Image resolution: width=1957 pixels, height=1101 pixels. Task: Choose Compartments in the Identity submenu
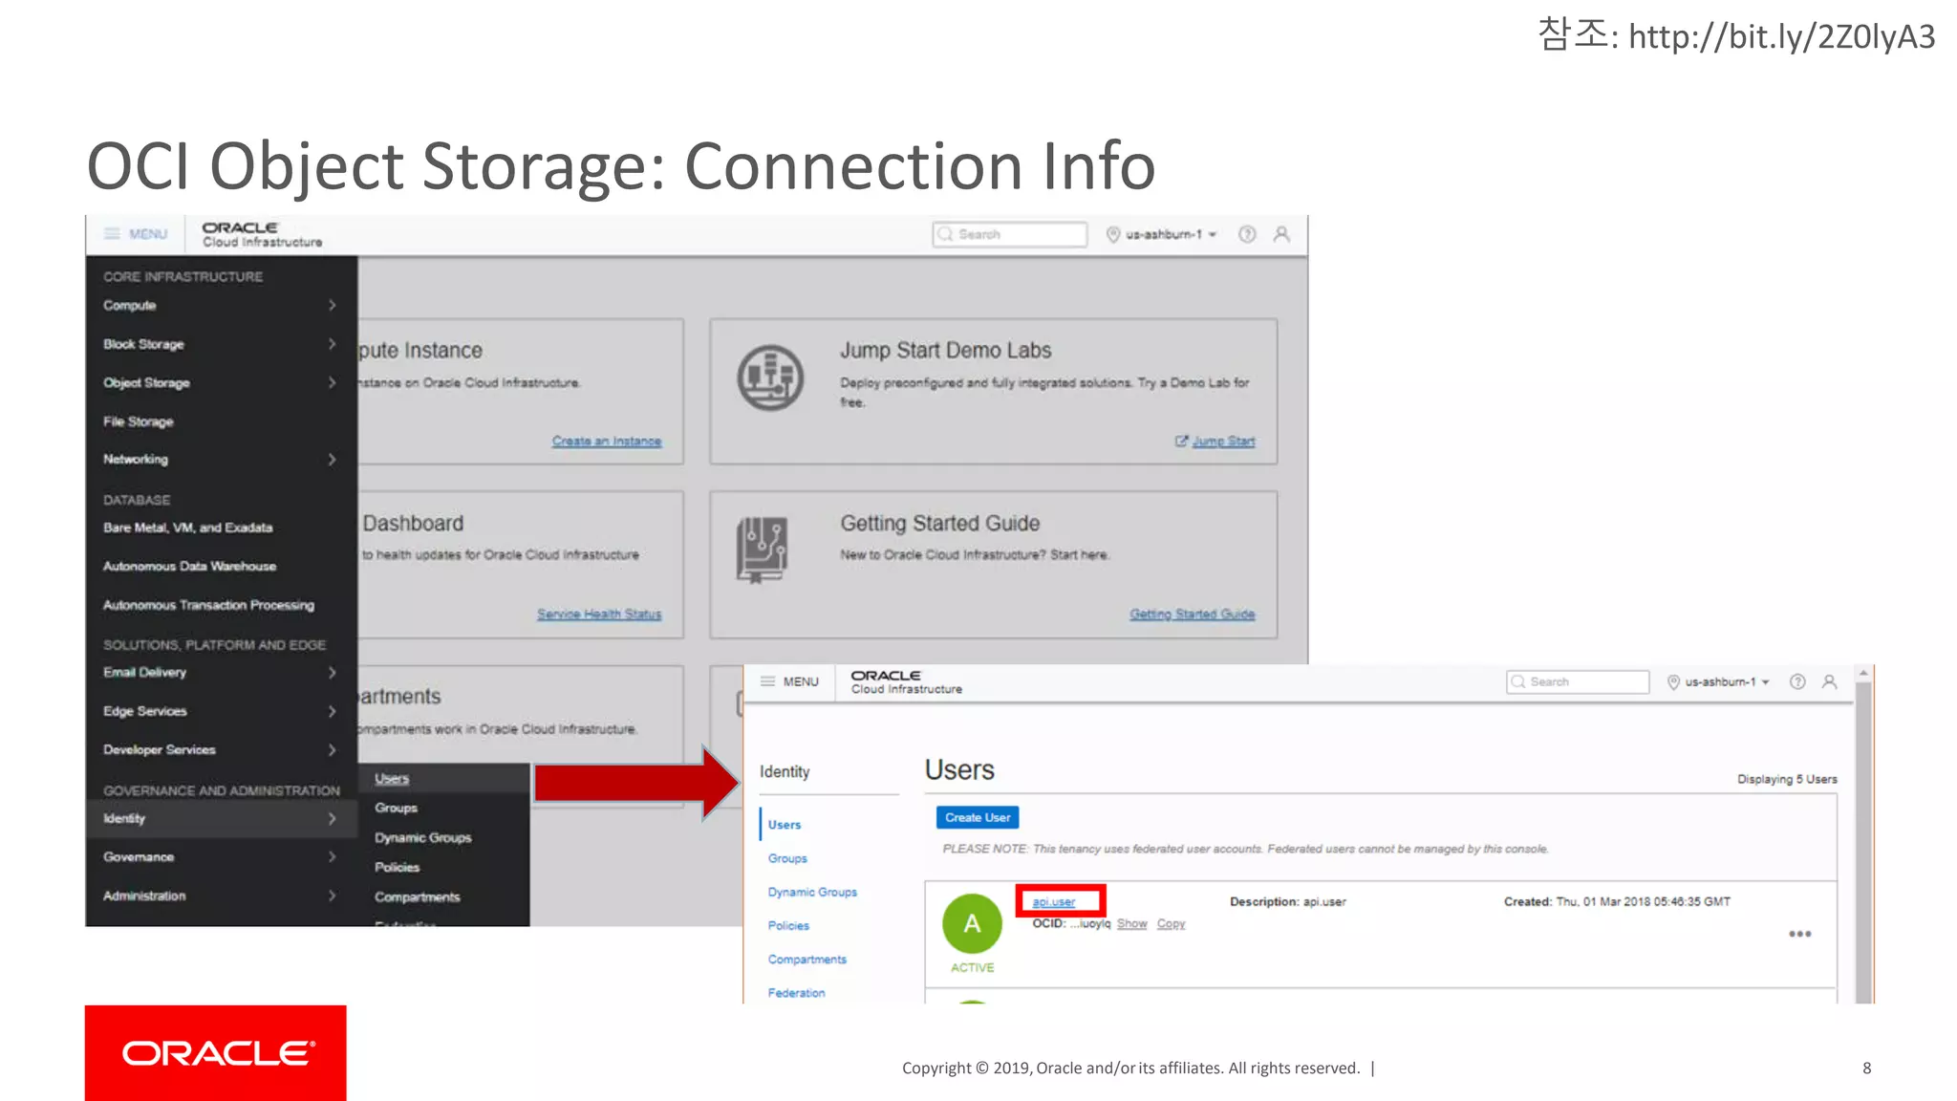pos(417,896)
